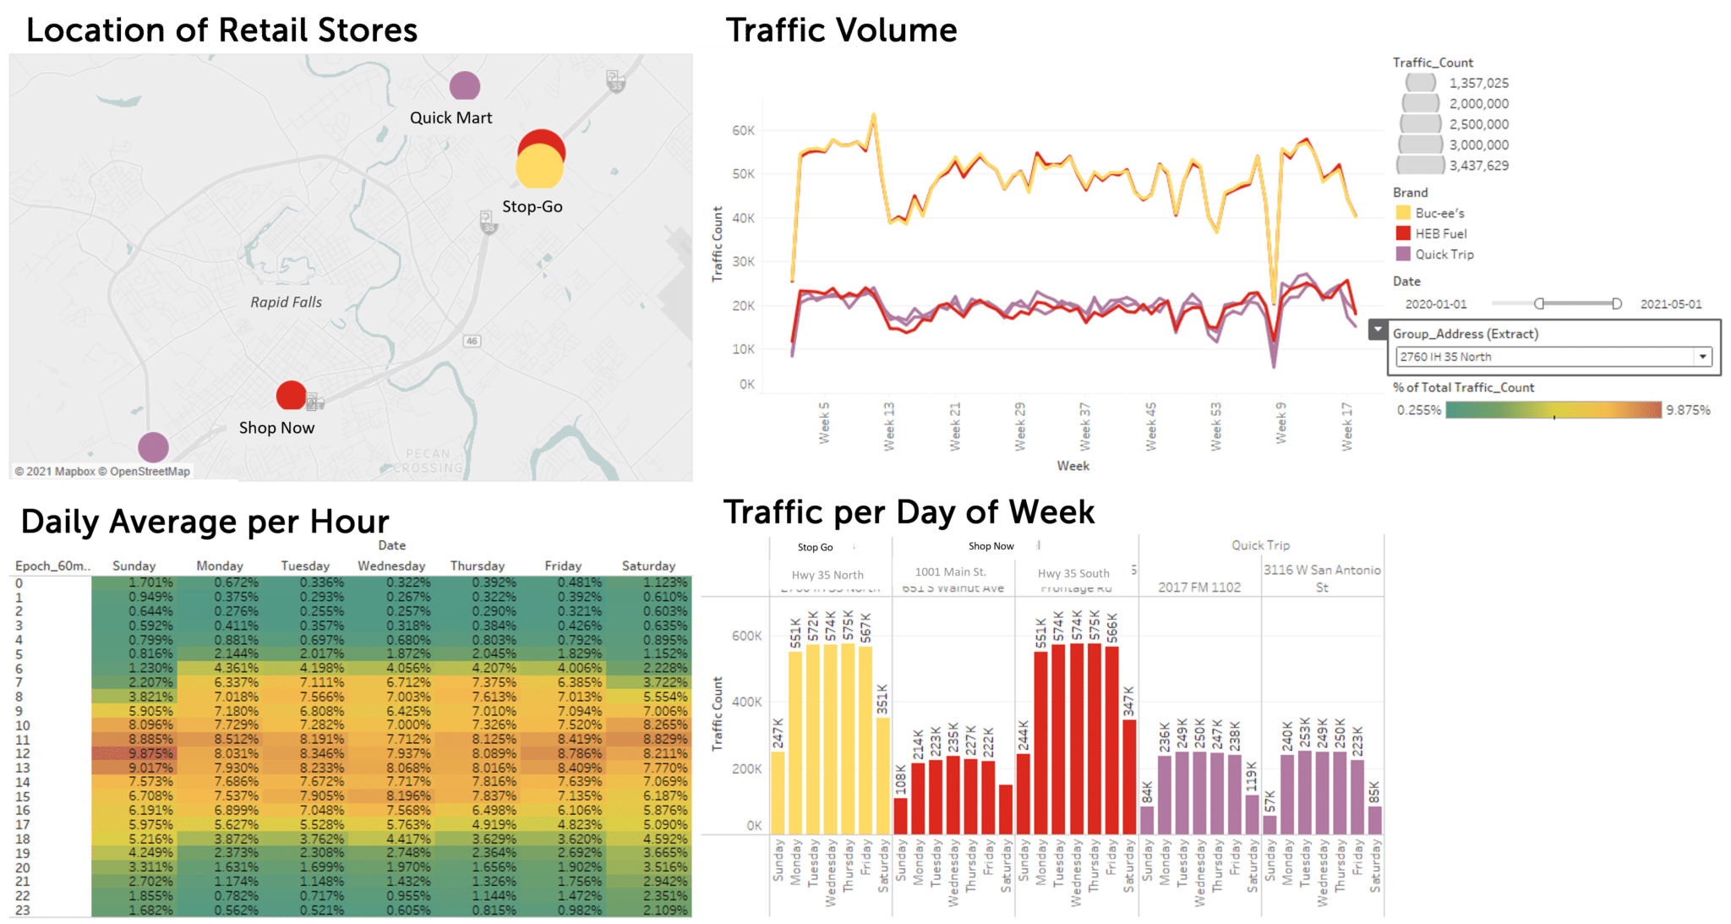Click the Quick Mart purple map marker
Viewport: 1731px width, 924px height.
click(x=463, y=85)
